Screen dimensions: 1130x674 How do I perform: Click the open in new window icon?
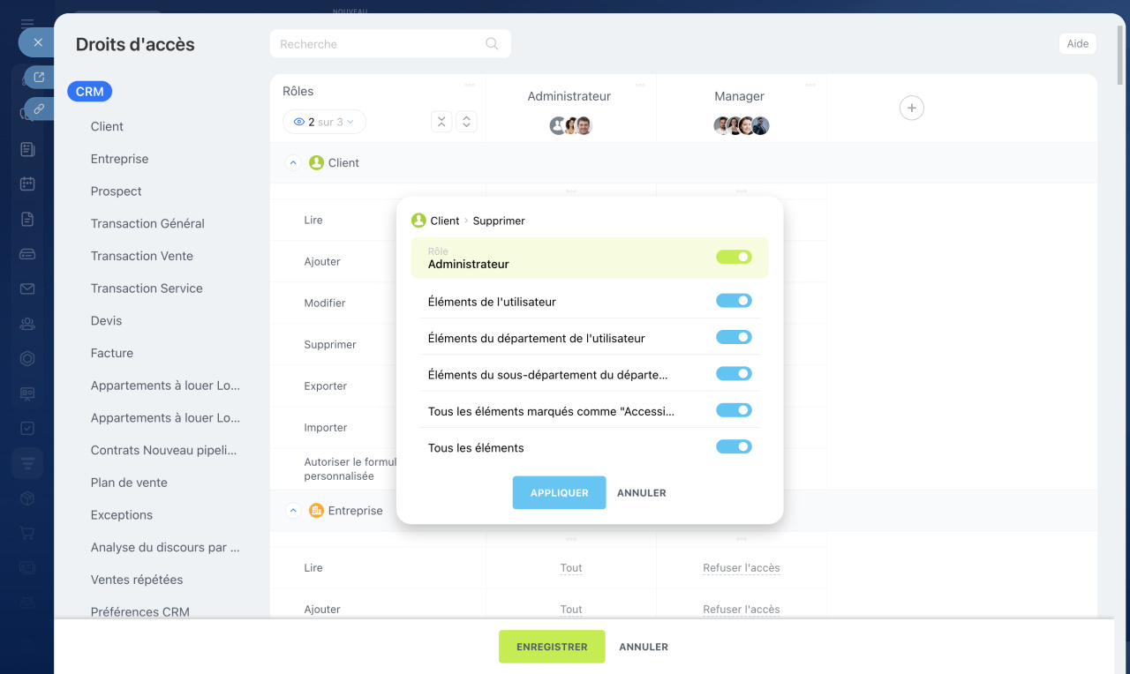pos(39,77)
